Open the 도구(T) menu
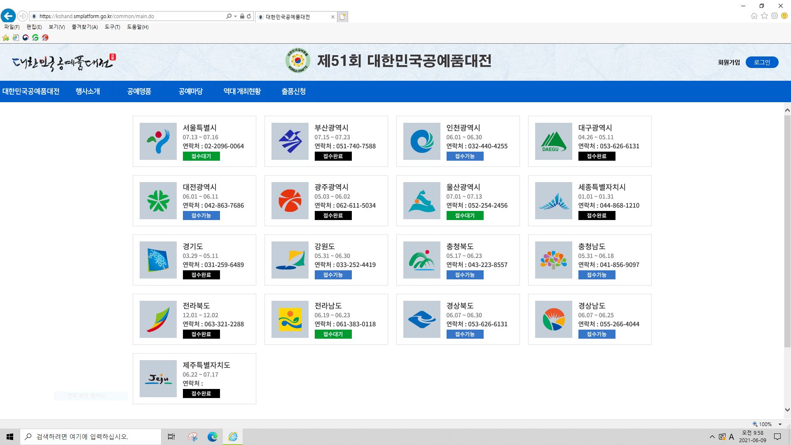Image resolution: width=791 pixels, height=445 pixels. click(112, 27)
